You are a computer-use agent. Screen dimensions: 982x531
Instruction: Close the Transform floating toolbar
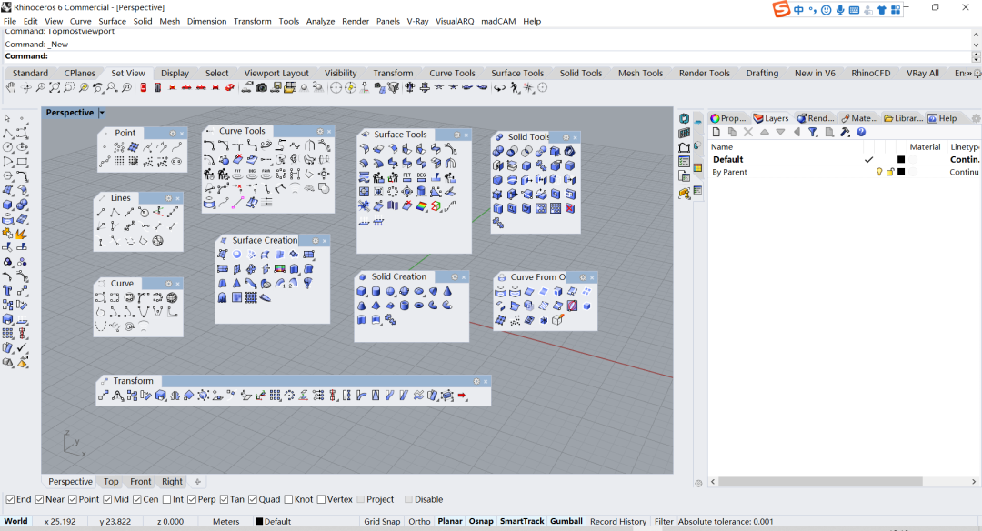486,381
